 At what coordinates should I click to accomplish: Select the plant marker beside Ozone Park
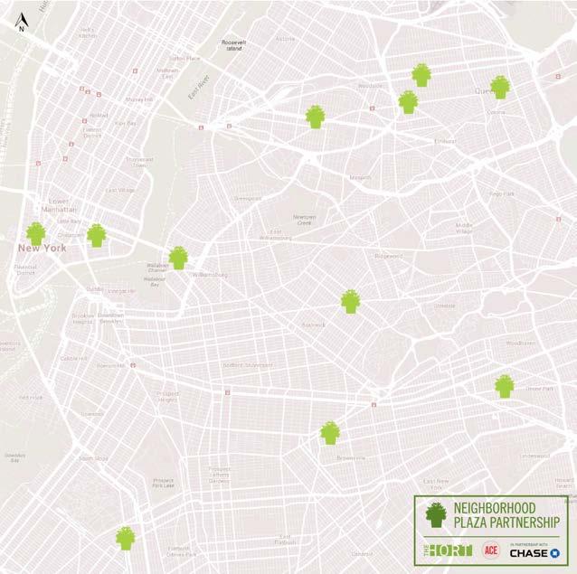pos(505,386)
